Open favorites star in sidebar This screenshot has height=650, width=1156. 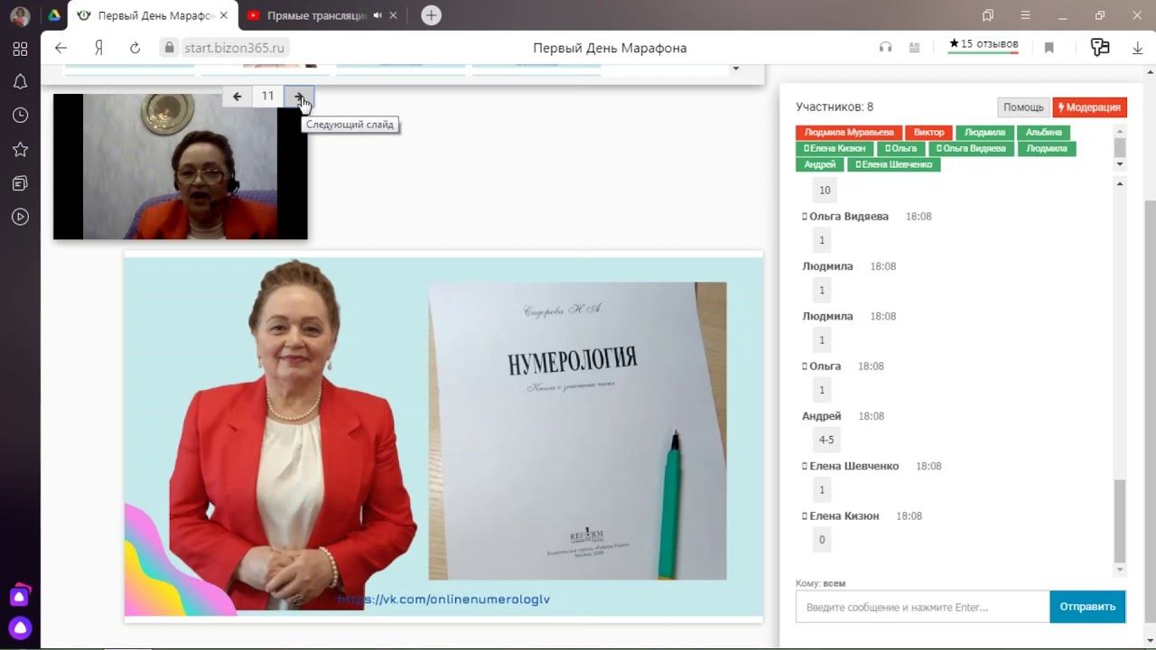[x=20, y=149]
